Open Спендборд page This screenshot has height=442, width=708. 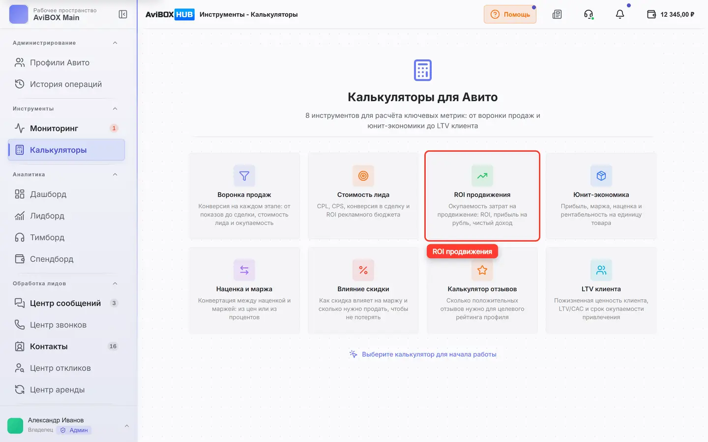(x=66, y=259)
